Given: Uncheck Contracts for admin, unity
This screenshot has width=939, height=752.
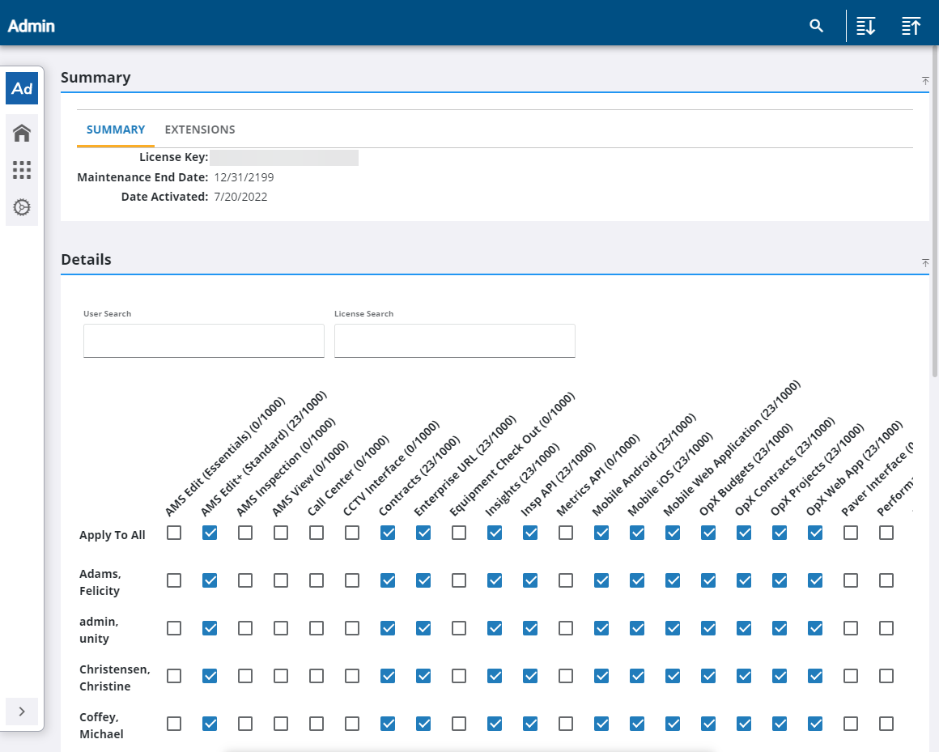Looking at the screenshot, I should [388, 628].
